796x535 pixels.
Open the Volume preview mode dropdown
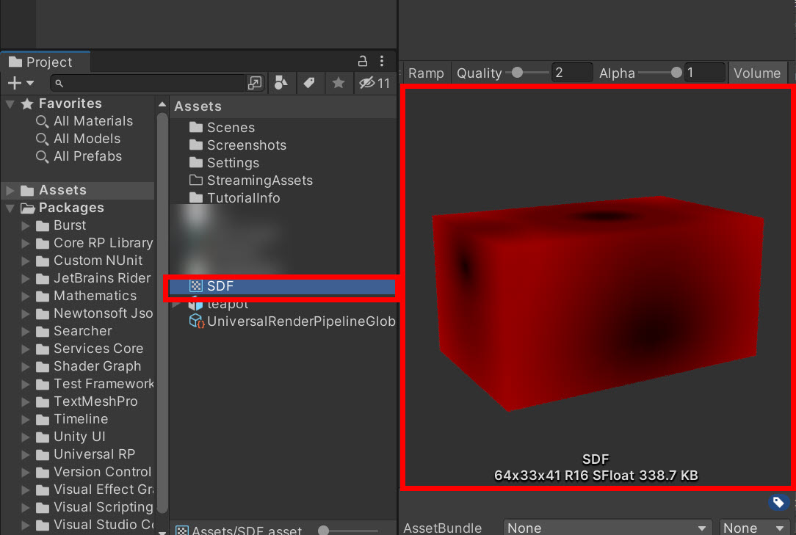point(757,73)
